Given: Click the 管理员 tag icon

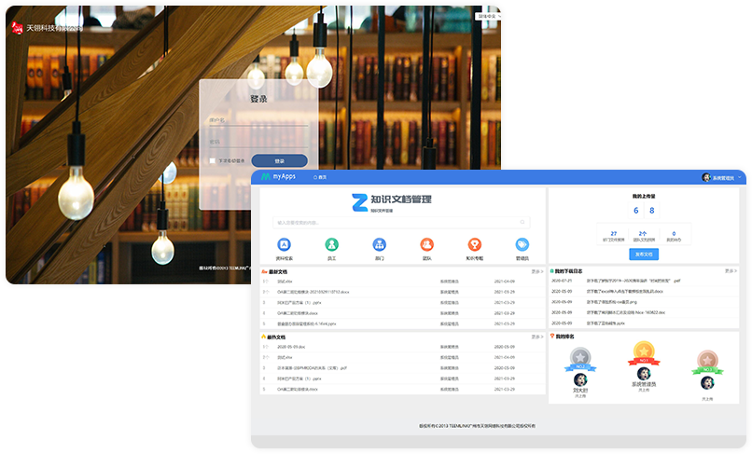Looking at the screenshot, I should point(522,244).
